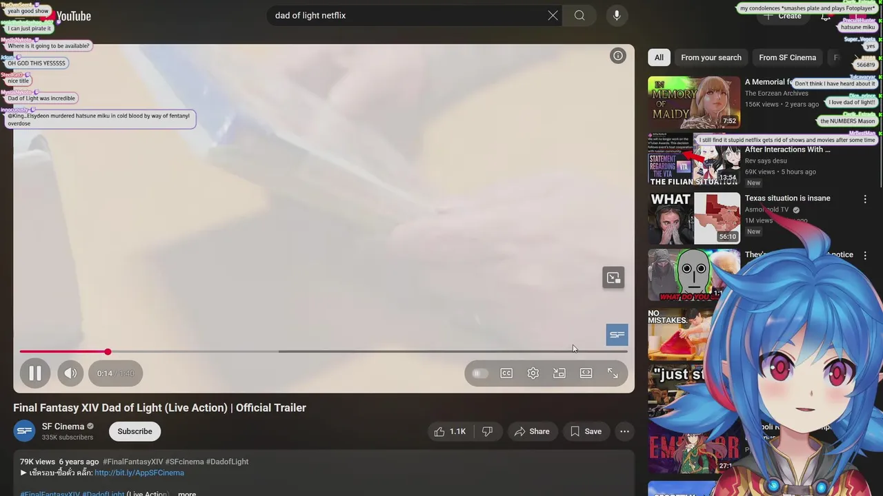The image size is (883, 496).
Task: Open video settings gear
Action: tap(533, 373)
